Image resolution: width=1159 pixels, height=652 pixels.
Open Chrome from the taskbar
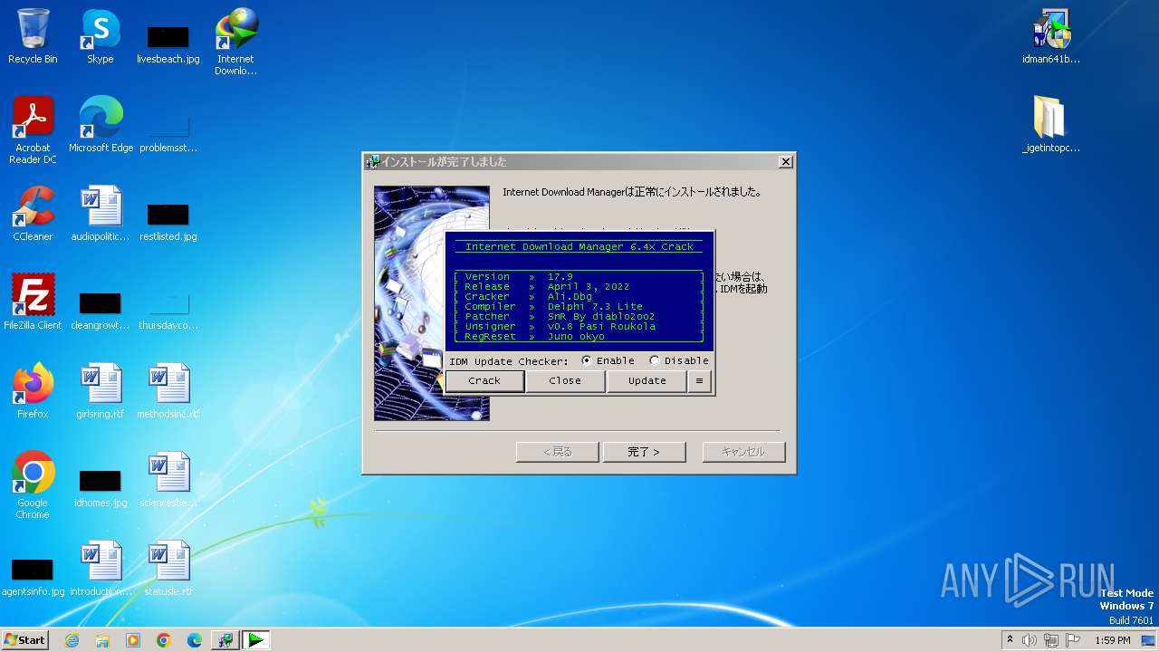164,640
